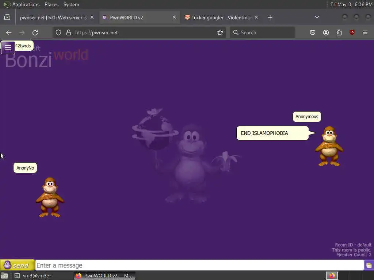Click the browser Search field
This screenshot has height=280, width=374.
(x=262, y=32)
